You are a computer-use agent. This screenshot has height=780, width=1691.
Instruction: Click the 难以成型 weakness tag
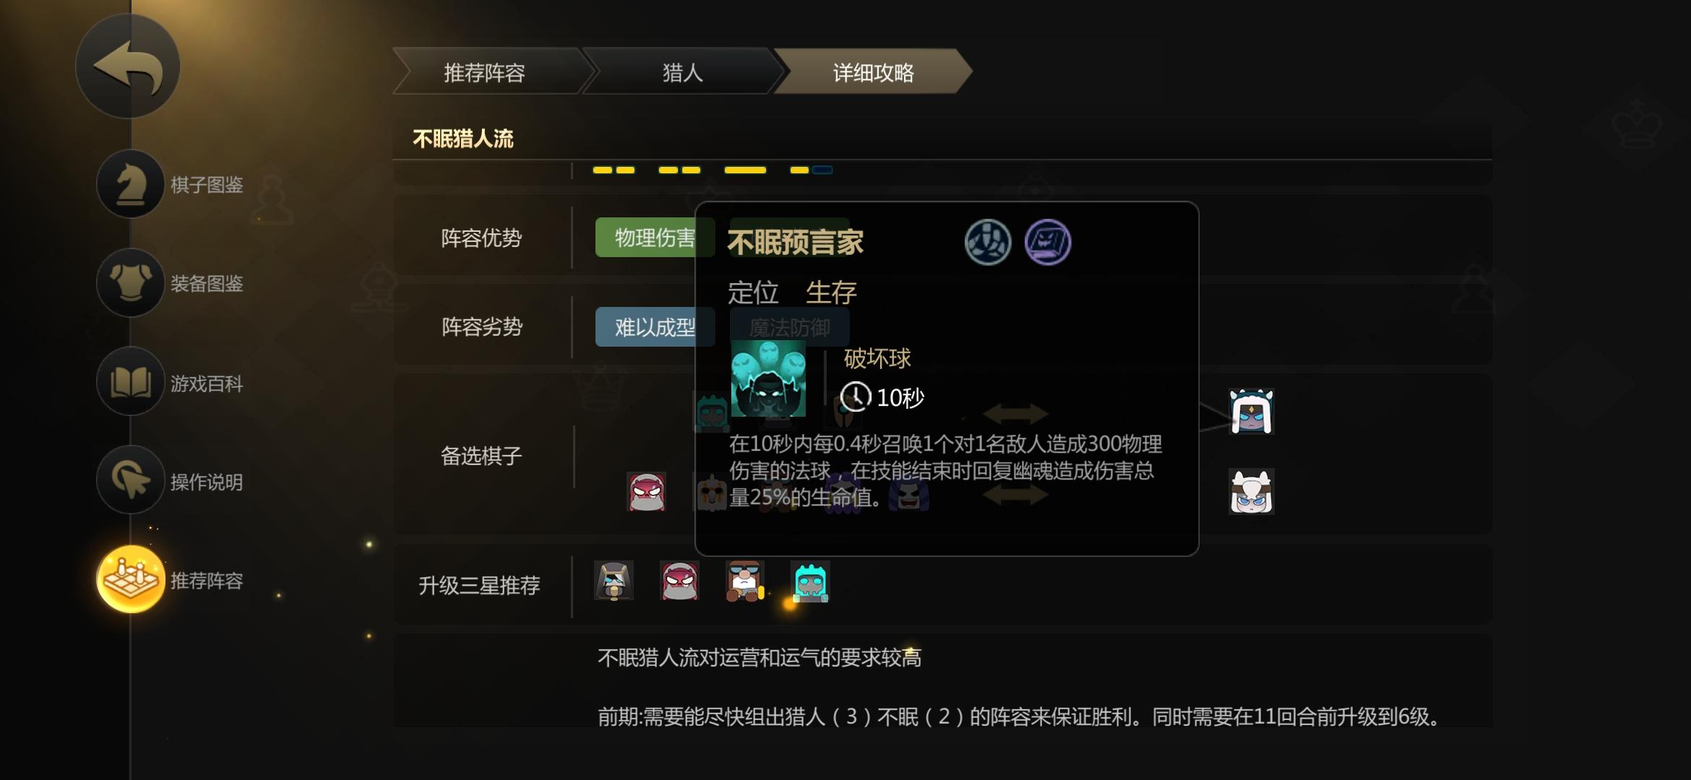(655, 327)
